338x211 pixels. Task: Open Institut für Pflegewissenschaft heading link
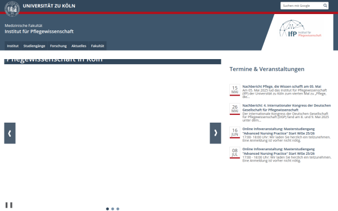39,32
